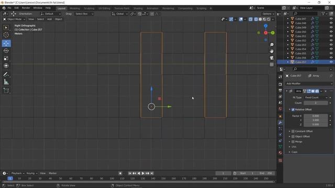Select the Transform tool
The height and width of the screenshot is (188, 335).
(x=6, y=66)
